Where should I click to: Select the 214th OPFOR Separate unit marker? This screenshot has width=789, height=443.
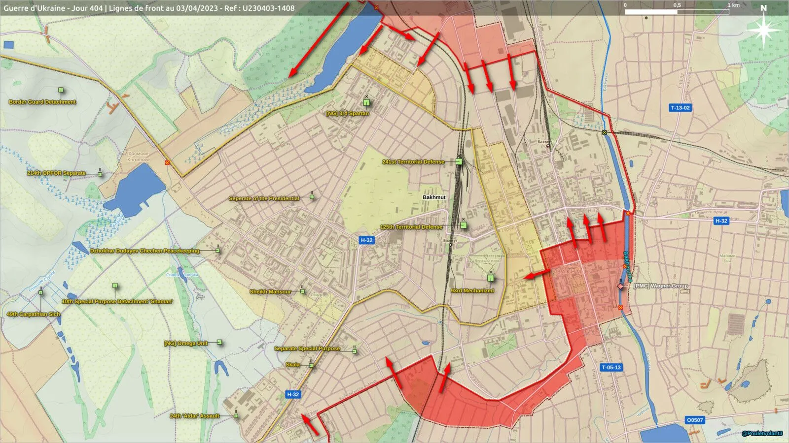tap(100, 174)
